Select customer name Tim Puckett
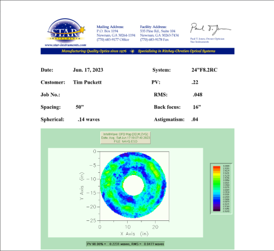Image resolution: width=274 pixels, height=251 pixels. coord(87,82)
